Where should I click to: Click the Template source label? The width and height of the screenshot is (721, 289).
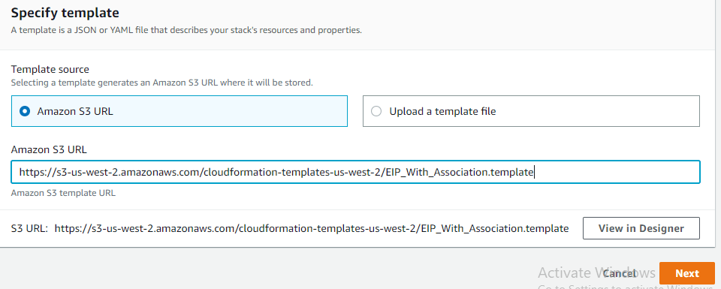pos(50,69)
